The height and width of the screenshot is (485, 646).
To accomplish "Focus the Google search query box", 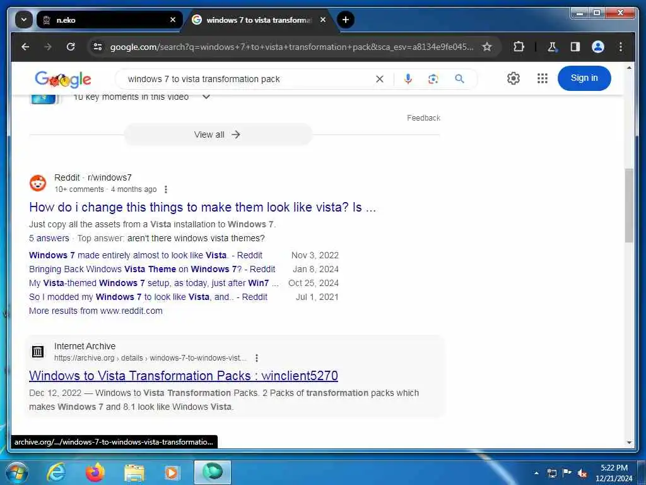I will [247, 79].
